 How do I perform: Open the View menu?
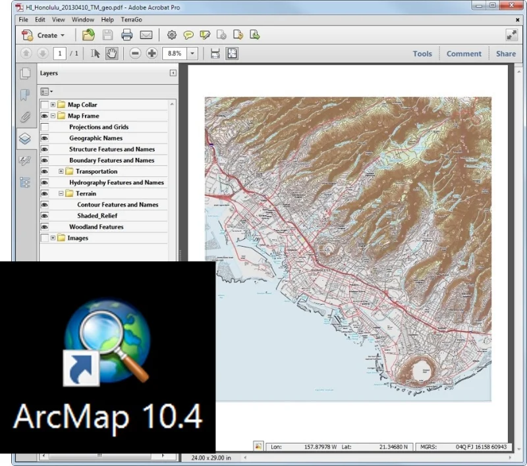tap(58, 20)
